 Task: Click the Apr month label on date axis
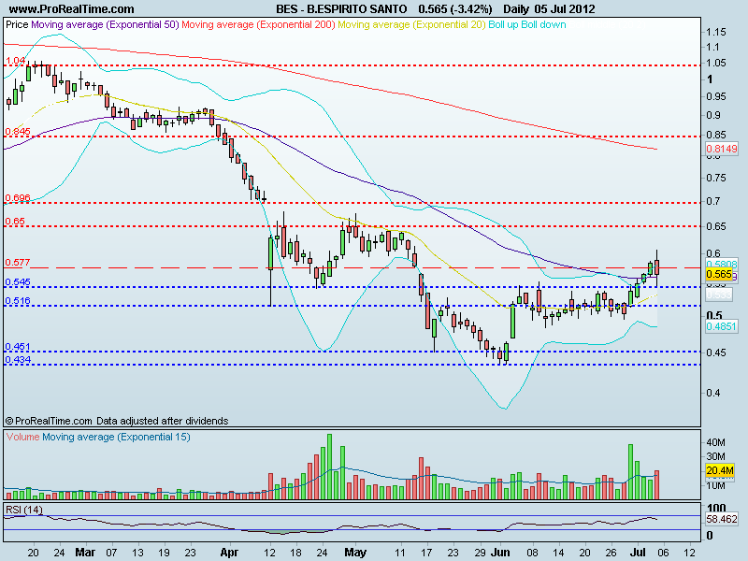coord(229,553)
